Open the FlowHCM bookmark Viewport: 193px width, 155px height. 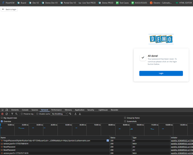[8, 3]
